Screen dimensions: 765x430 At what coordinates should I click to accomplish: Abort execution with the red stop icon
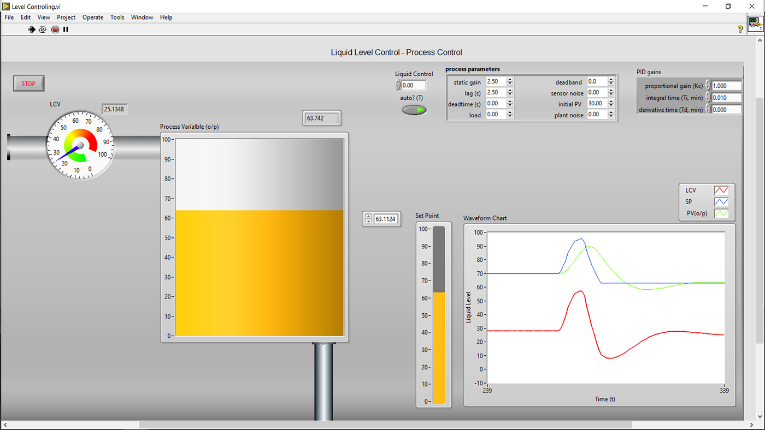click(x=55, y=29)
